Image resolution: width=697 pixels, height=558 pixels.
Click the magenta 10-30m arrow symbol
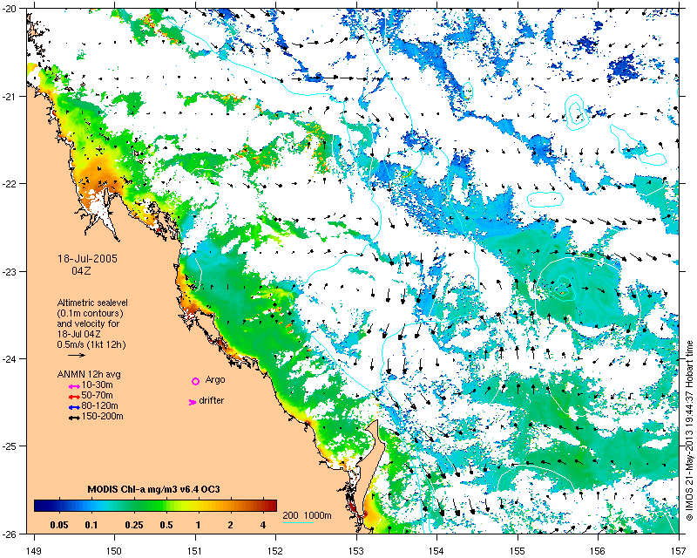pos(74,386)
